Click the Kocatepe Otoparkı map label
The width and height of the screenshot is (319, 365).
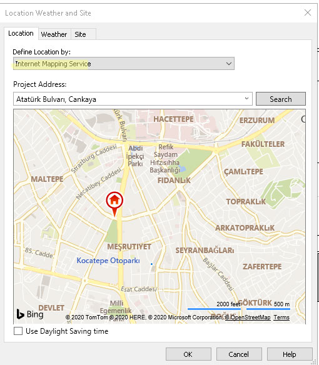[x=108, y=261]
